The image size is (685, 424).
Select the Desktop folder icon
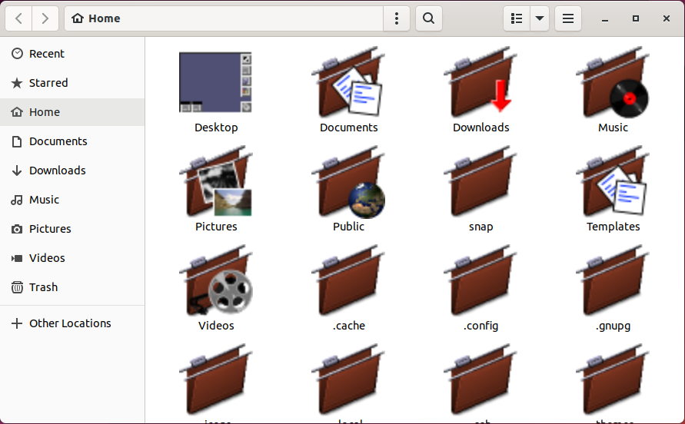pos(216,82)
